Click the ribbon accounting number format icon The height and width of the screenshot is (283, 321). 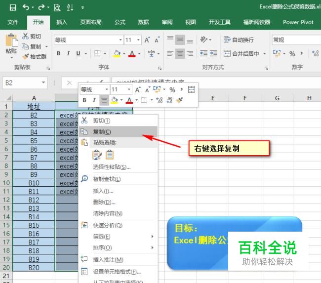[x=277, y=53]
